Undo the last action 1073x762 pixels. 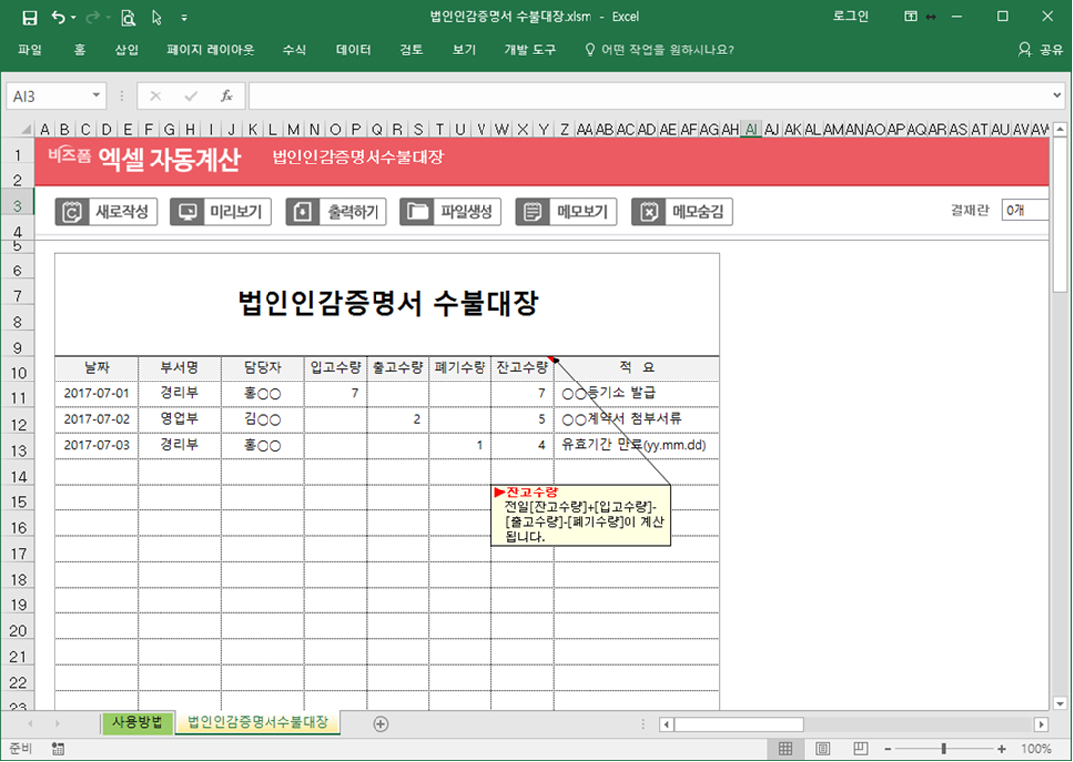click(58, 17)
